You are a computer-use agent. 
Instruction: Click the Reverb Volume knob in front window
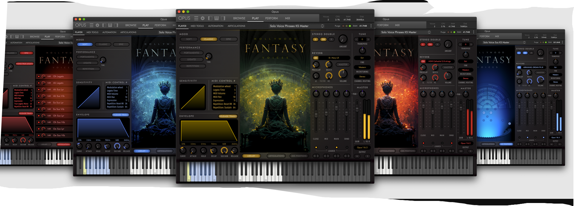[x=343, y=74]
